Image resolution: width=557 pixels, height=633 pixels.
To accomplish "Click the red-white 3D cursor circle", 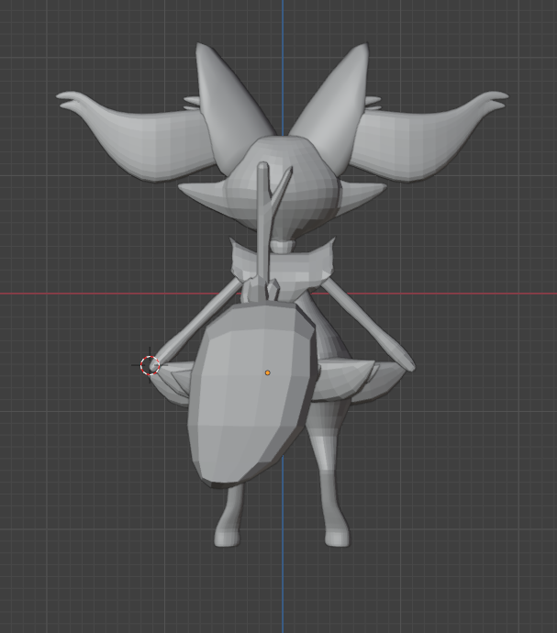I will 150,366.
